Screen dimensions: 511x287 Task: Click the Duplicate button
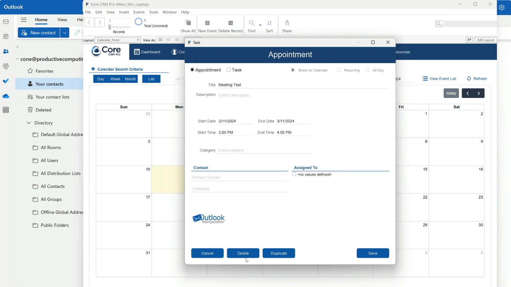(278, 253)
